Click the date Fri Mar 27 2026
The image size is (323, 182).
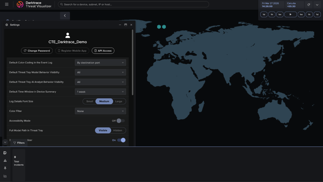[270, 3]
